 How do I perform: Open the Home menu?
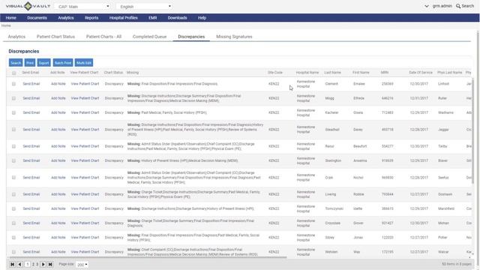[11, 18]
